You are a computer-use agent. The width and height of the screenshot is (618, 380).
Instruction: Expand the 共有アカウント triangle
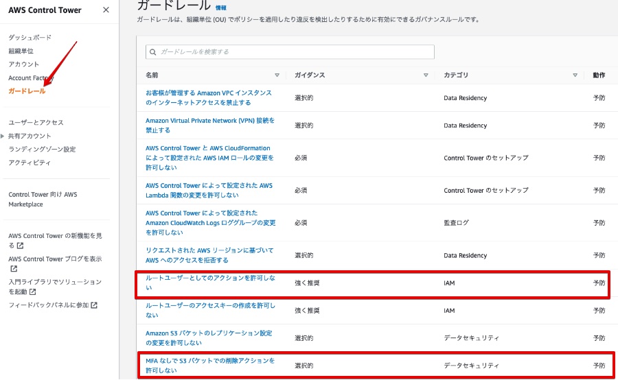2,136
